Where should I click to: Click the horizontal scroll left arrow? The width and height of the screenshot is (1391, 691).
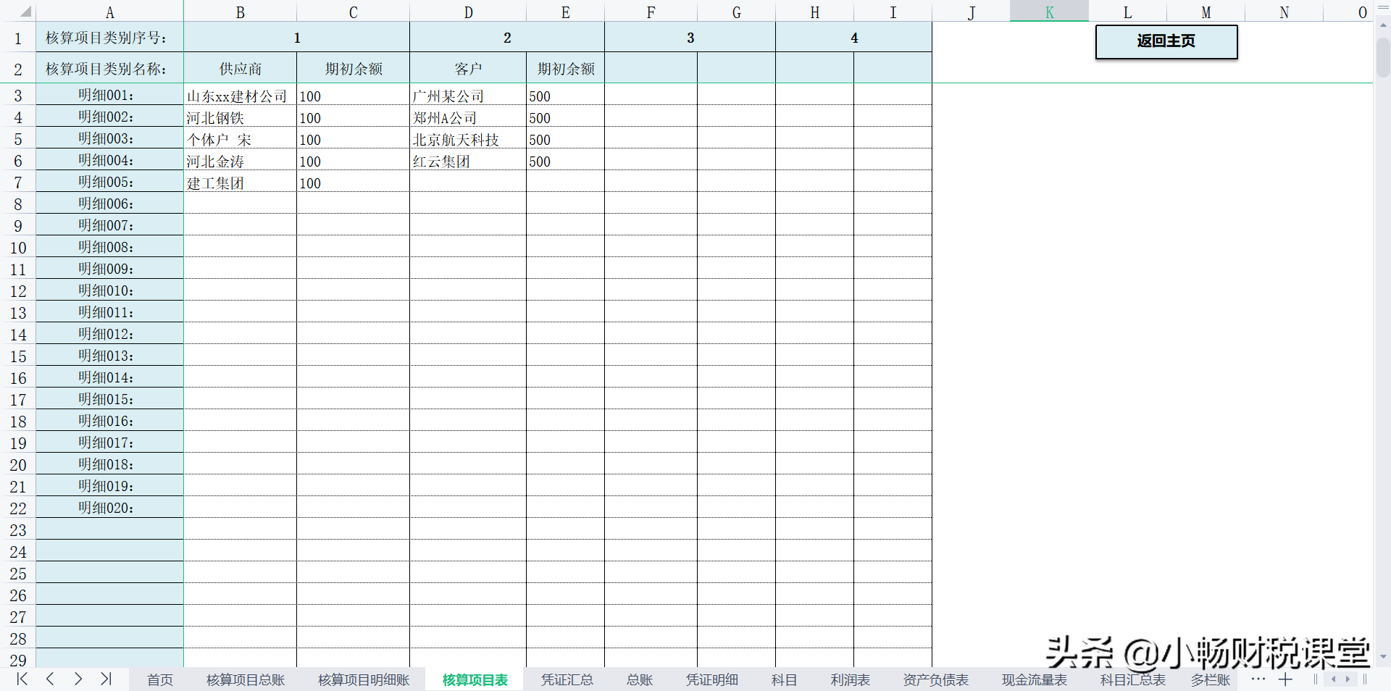click(x=1334, y=679)
